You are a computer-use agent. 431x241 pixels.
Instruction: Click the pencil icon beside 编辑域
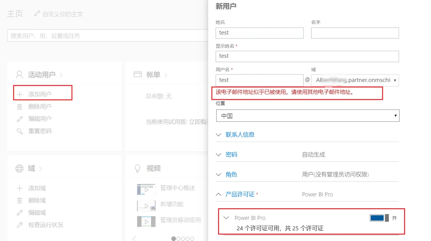pos(20,212)
